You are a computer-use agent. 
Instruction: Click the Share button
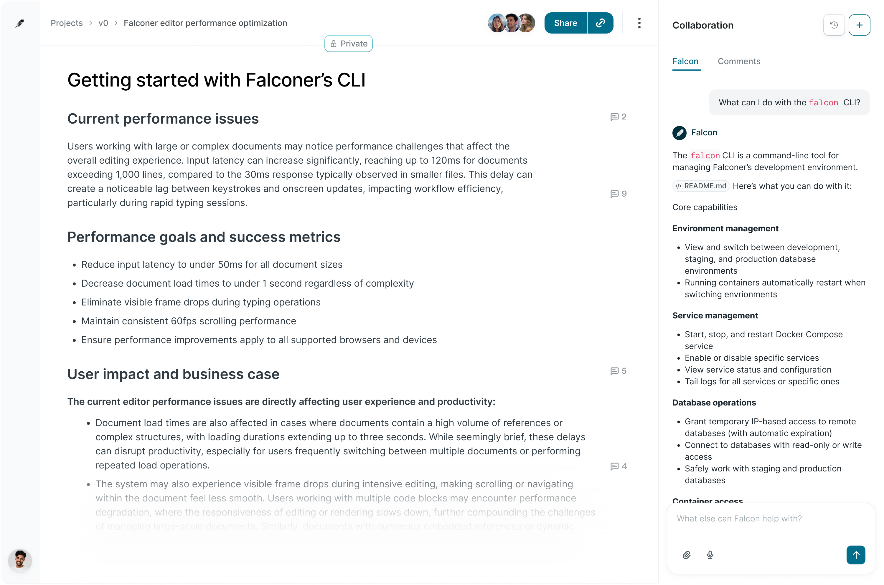pos(565,23)
